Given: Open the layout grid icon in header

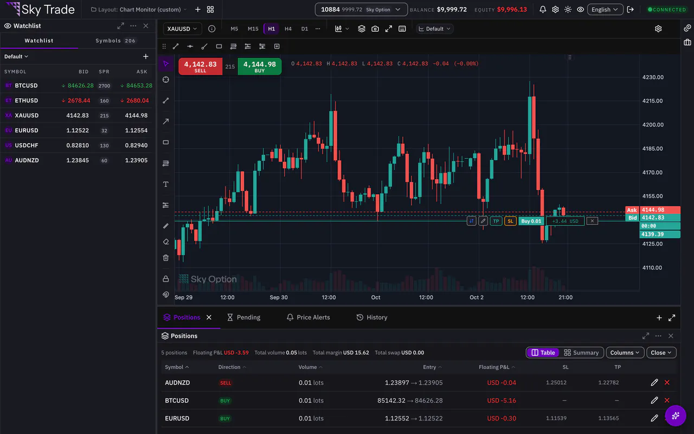Looking at the screenshot, I should [x=210, y=9].
